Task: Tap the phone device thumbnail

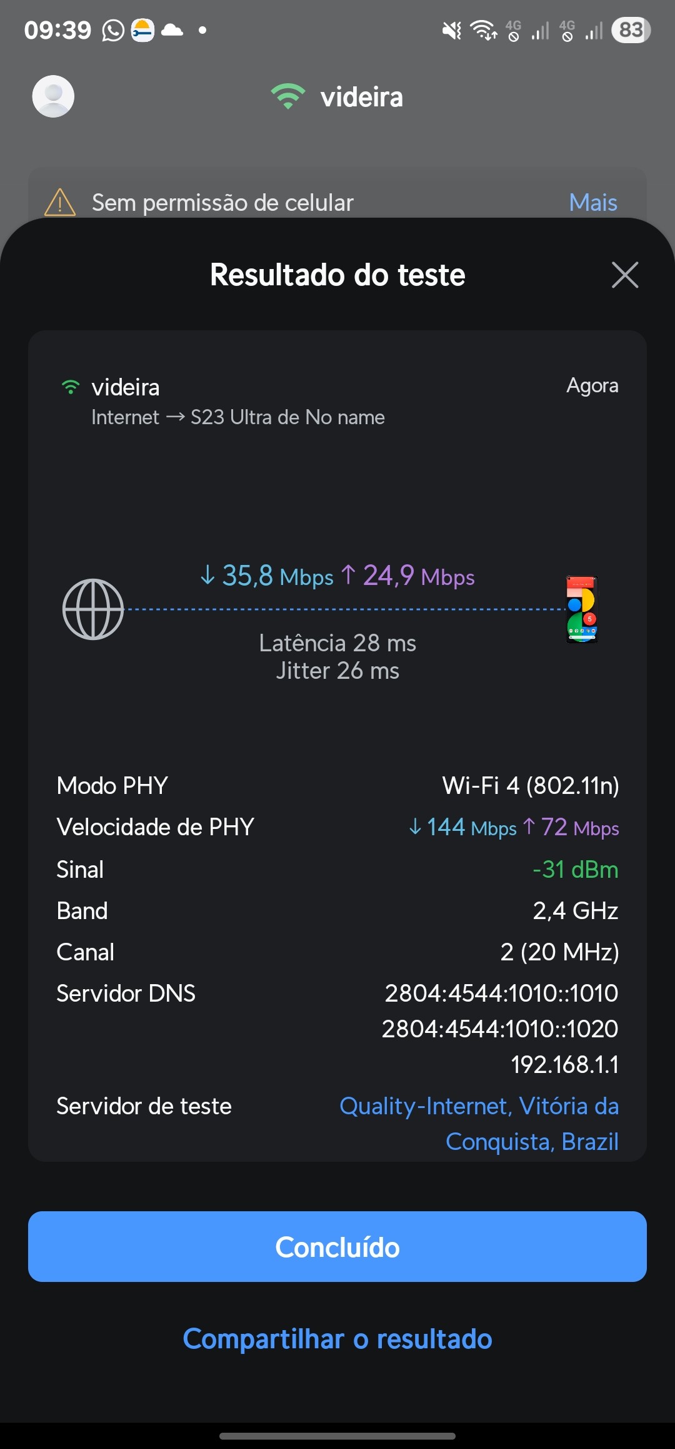Action: pyautogui.click(x=582, y=609)
